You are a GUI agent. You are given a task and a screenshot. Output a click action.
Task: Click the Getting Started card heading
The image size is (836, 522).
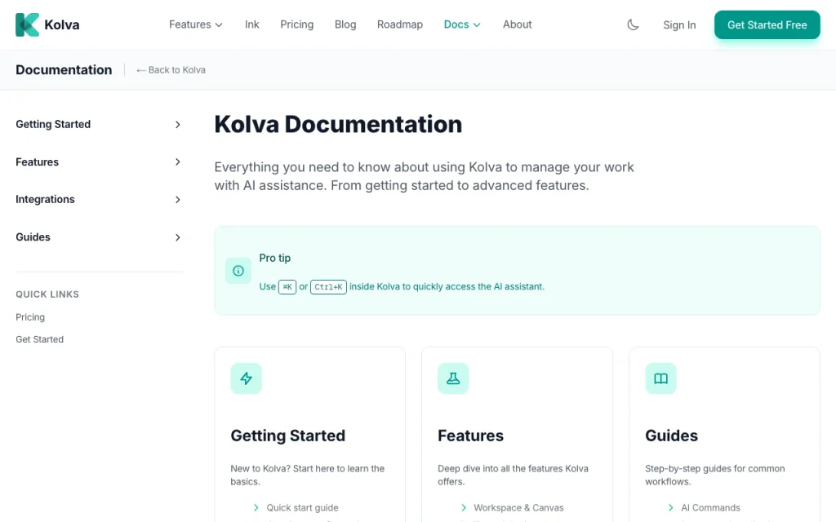pyautogui.click(x=288, y=436)
